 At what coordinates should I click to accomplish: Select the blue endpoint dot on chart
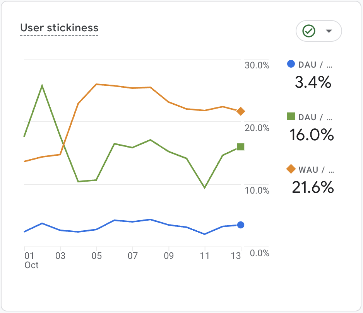click(240, 225)
